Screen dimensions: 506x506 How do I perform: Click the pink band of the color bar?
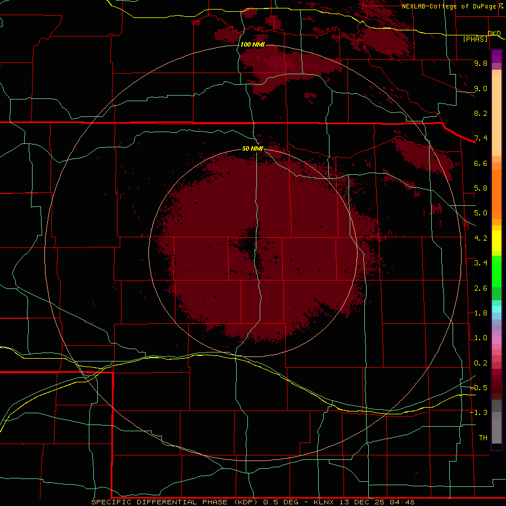pyautogui.click(x=496, y=341)
